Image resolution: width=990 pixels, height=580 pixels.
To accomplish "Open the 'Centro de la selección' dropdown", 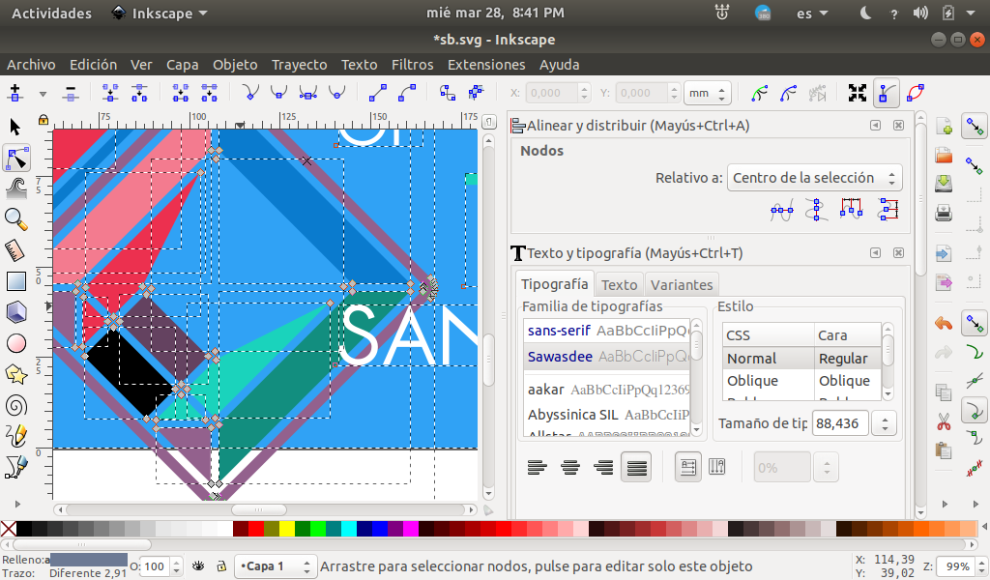I will tap(814, 178).
